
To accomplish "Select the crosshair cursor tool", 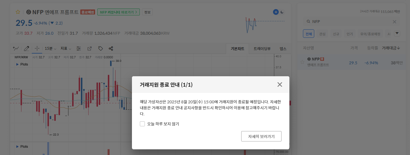I will coord(37,49).
